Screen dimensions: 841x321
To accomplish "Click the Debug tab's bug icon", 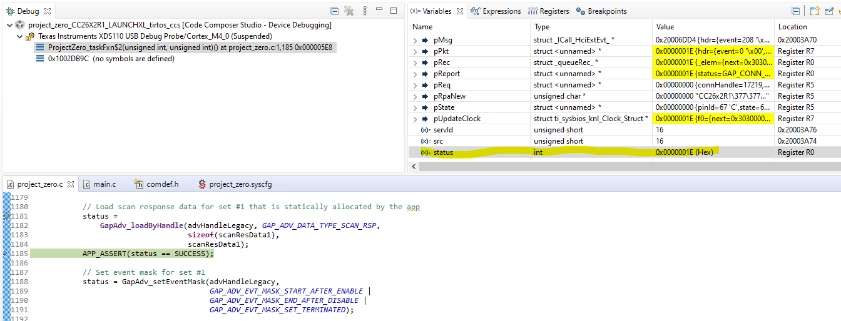I will (10, 11).
